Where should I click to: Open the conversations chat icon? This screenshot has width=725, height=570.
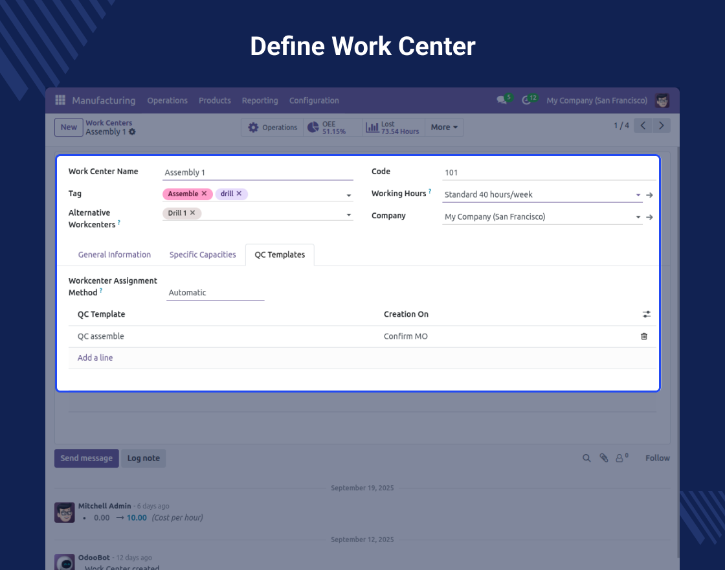point(502,100)
